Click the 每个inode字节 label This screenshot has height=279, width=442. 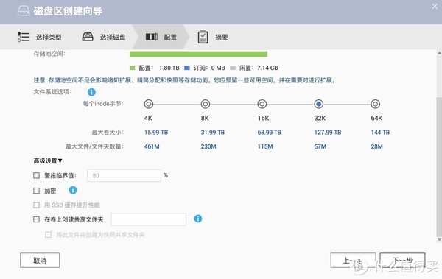point(103,104)
